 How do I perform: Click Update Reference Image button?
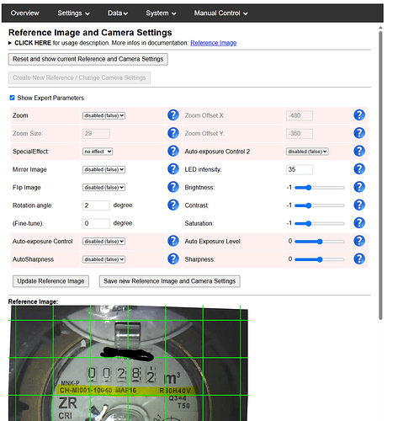(50, 281)
